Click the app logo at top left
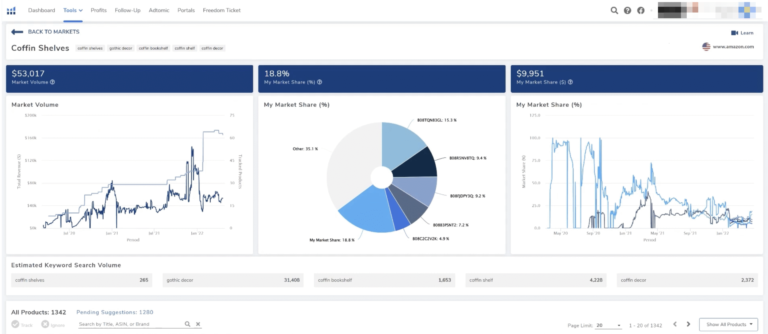The image size is (768, 334). tap(11, 11)
